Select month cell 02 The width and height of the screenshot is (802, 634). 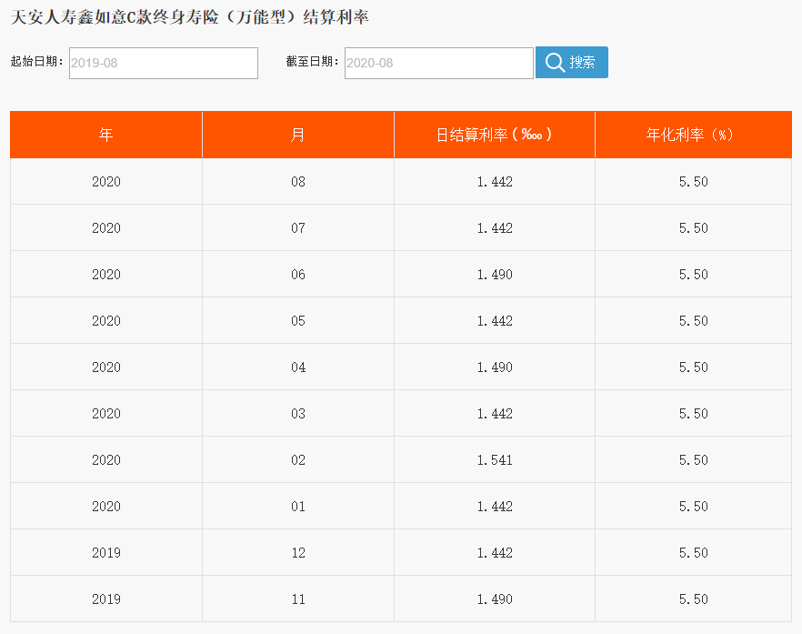pos(298,460)
